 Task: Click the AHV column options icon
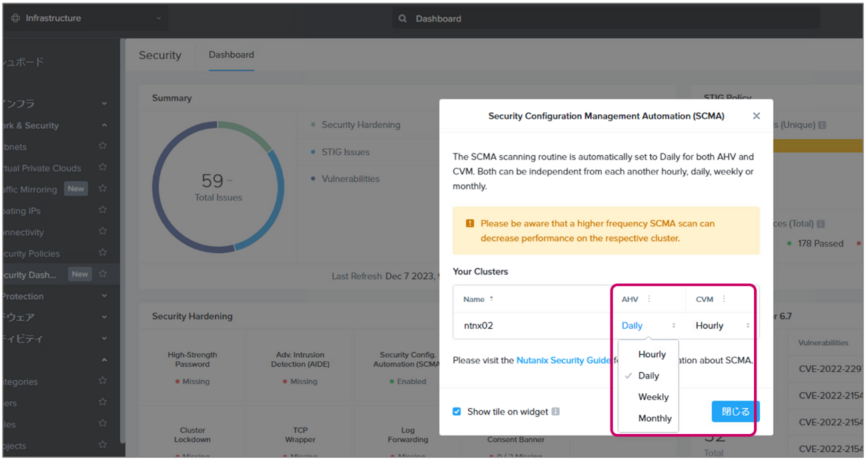tap(649, 300)
